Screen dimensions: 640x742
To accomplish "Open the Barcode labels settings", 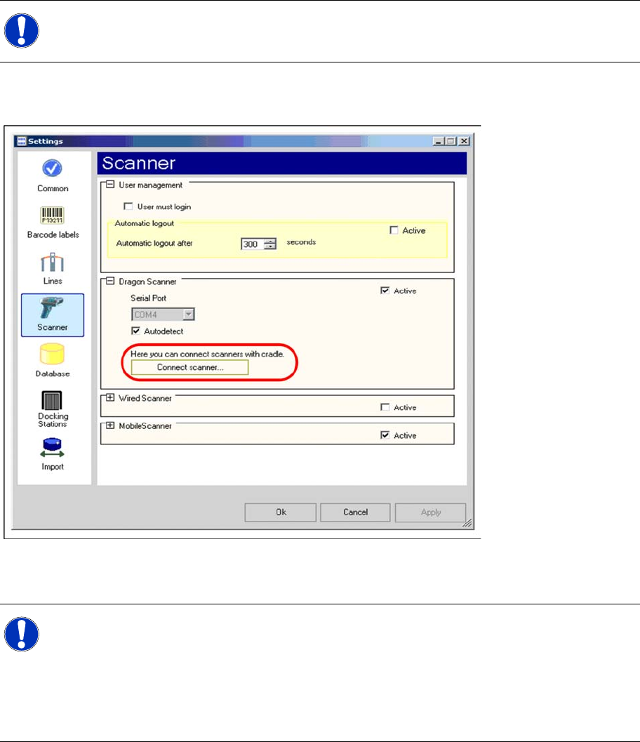I will (x=53, y=223).
